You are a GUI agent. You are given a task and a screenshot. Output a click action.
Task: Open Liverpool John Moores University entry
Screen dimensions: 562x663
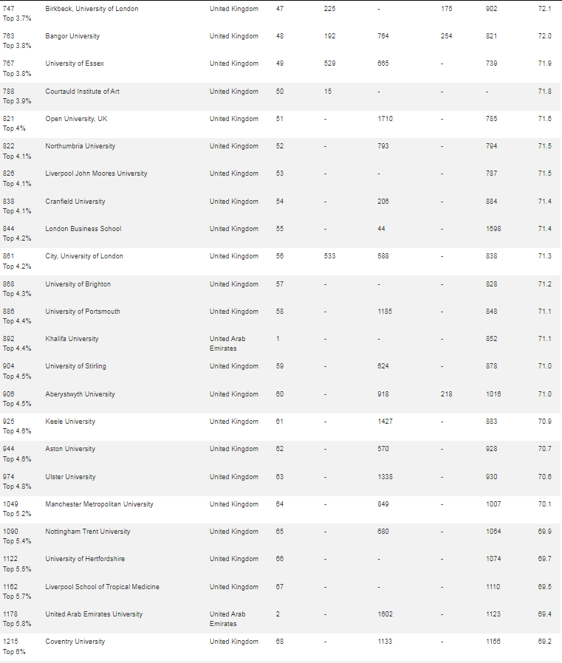point(97,174)
